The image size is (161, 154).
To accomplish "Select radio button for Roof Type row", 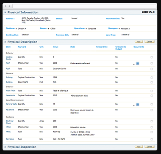I will coord(152,69).
